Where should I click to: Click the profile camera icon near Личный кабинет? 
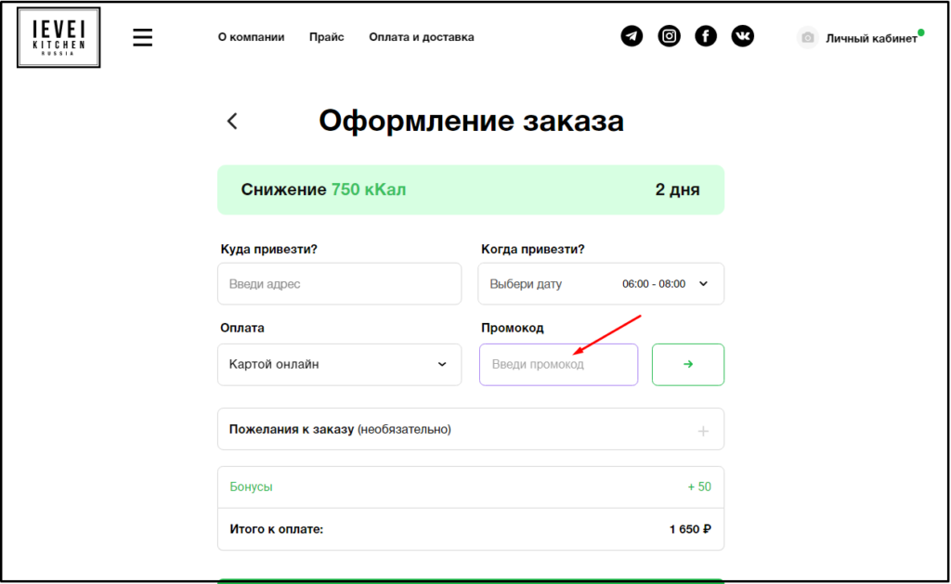[807, 38]
